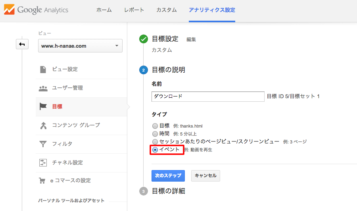Screen dimensions: 357x211
Task: Click the shopping cart icon for e コマースの設定
Action: click(42, 181)
